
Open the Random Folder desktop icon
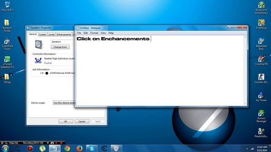(7, 26)
